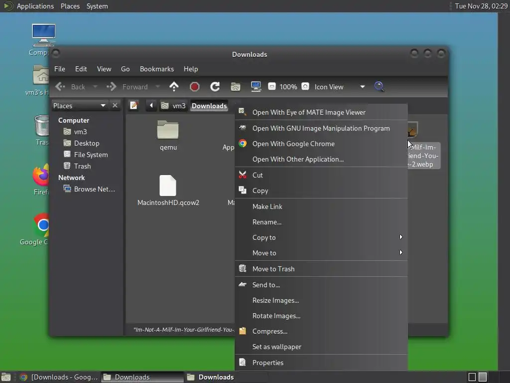Open the Applications panel menu
The image size is (510, 383).
click(x=35, y=6)
